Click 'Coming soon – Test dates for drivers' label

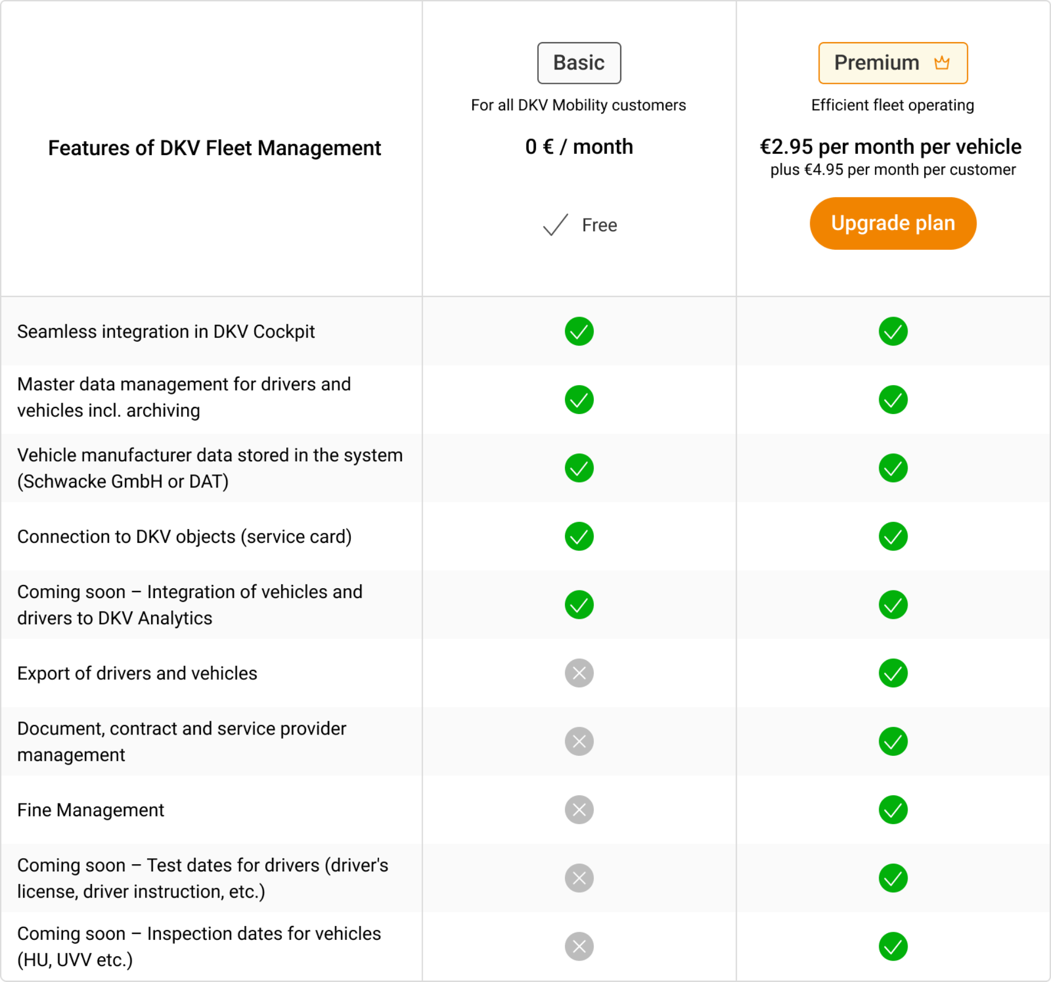click(x=203, y=878)
